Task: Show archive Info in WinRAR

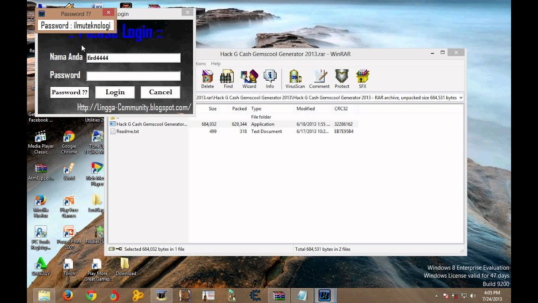Action: pos(270,79)
